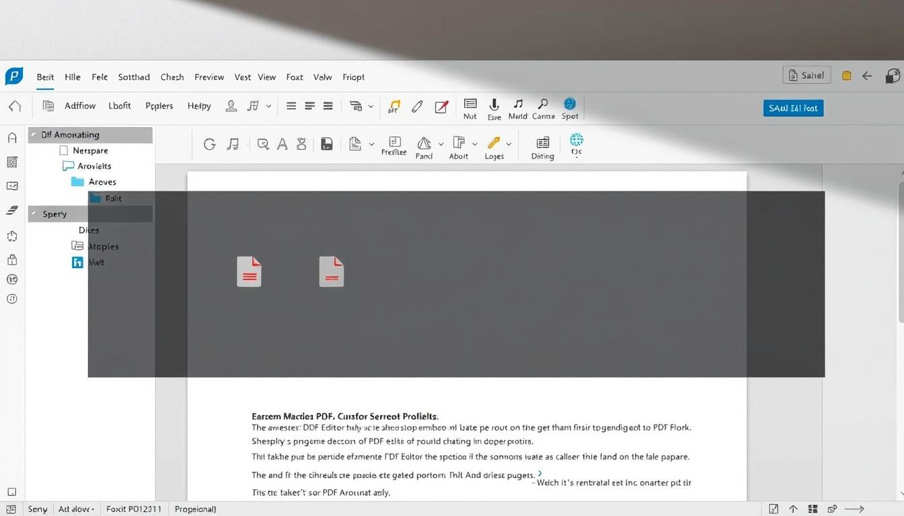Image resolution: width=904 pixels, height=516 pixels.
Task: Click the lock icon in left sidebar
Action: click(12, 260)
